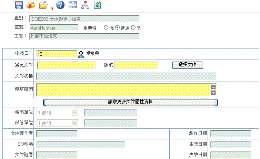The height and width of the screenshot is (159, 260).
Task: Show the workflow diagram icon
Action: pos(85,5)
